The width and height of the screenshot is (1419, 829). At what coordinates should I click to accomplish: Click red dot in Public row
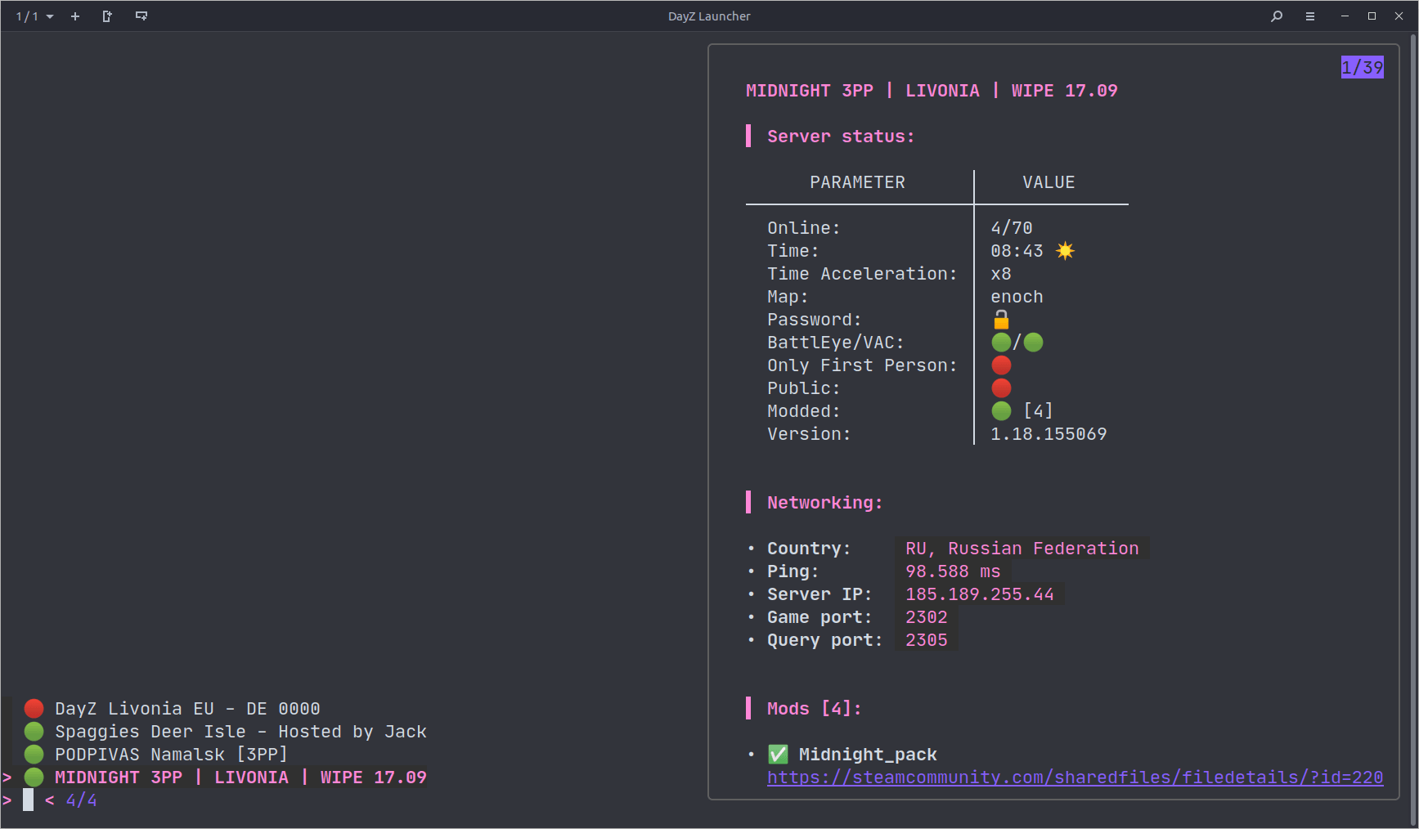[x=1001, y=388]
